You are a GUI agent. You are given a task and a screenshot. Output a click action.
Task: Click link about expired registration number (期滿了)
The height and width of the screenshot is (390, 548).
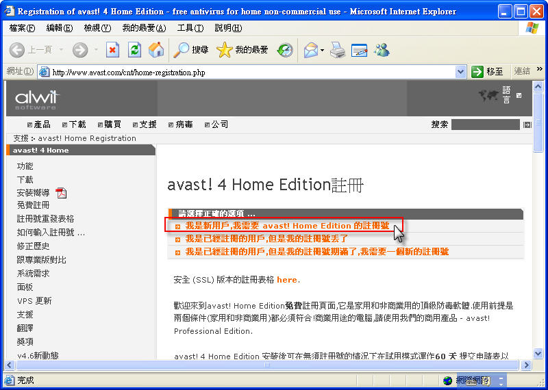(317, 252)
